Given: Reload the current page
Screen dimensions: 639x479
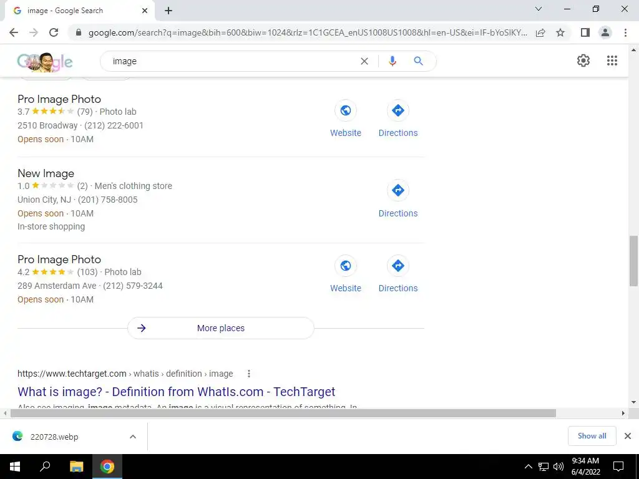Looking at the screenshot, I should point(54,32).
